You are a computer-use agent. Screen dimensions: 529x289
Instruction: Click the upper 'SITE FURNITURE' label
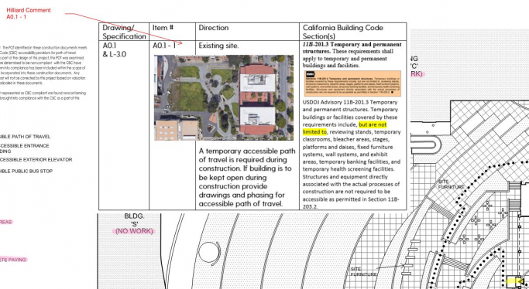452,185
